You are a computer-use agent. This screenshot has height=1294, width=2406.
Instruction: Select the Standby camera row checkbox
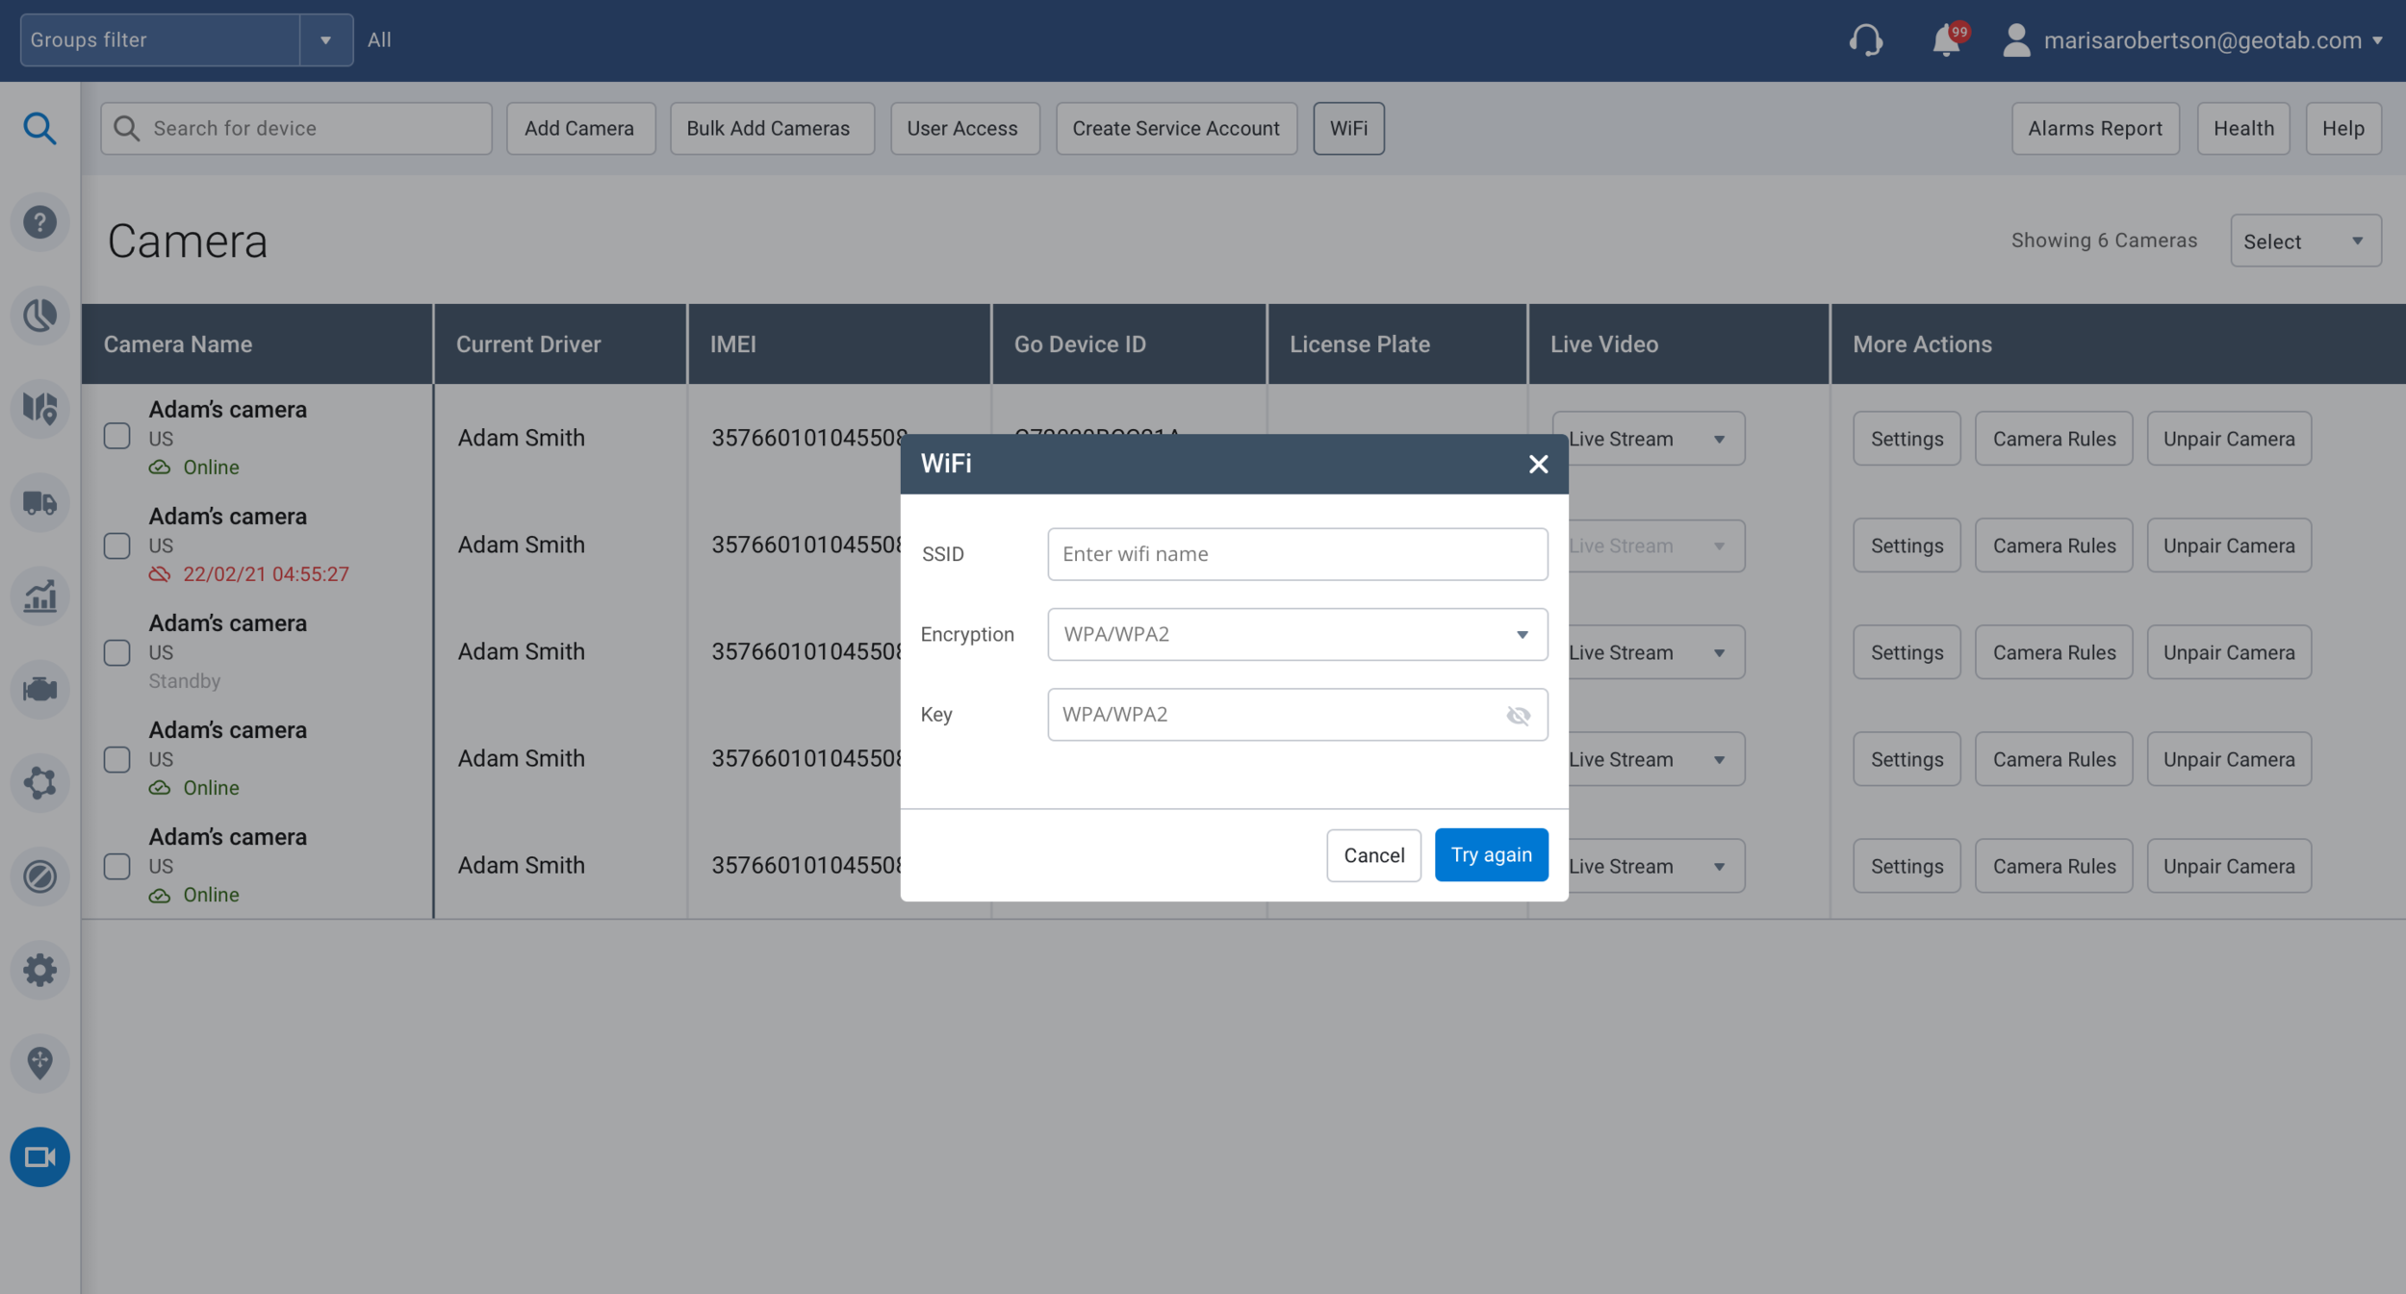tap(117, 652)
